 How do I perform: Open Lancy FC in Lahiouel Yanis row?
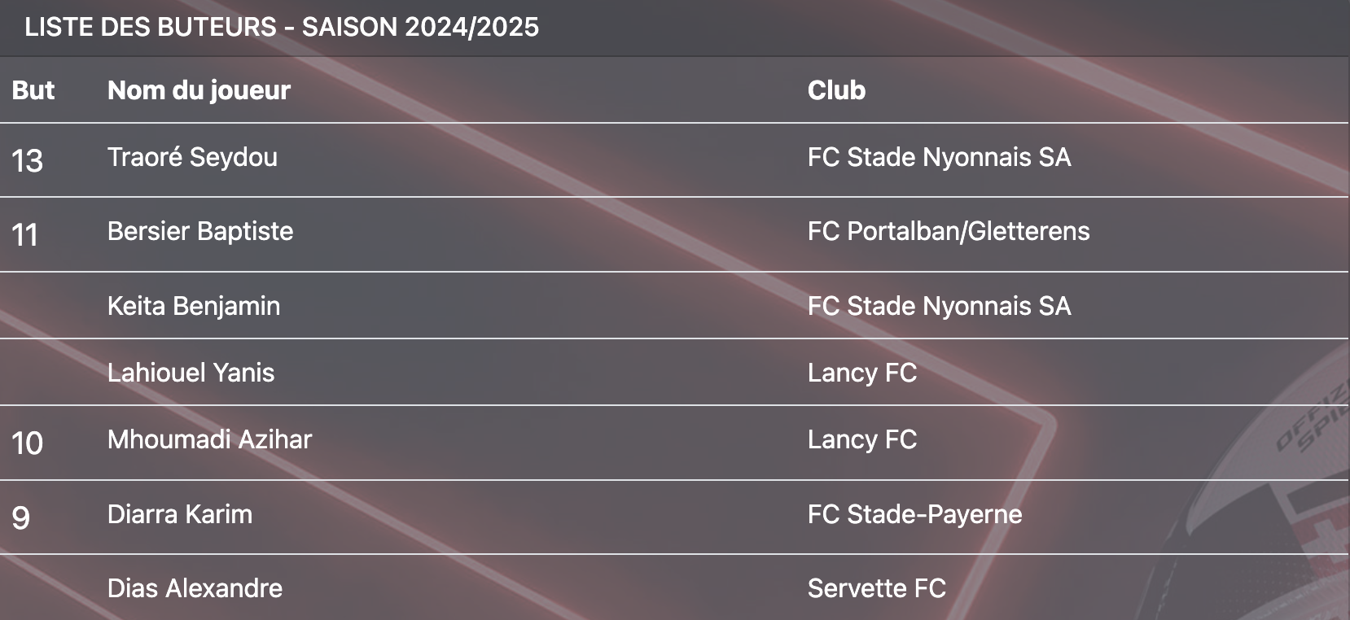point(862,373)
